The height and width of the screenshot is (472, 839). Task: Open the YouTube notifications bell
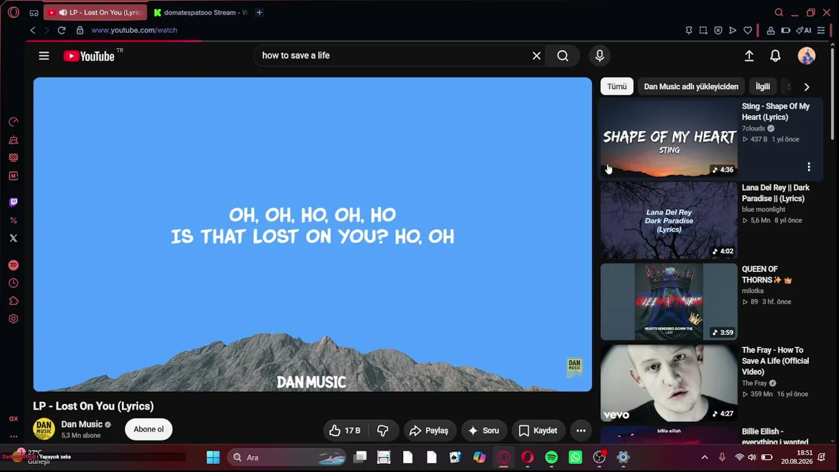[x=775, y=56]
